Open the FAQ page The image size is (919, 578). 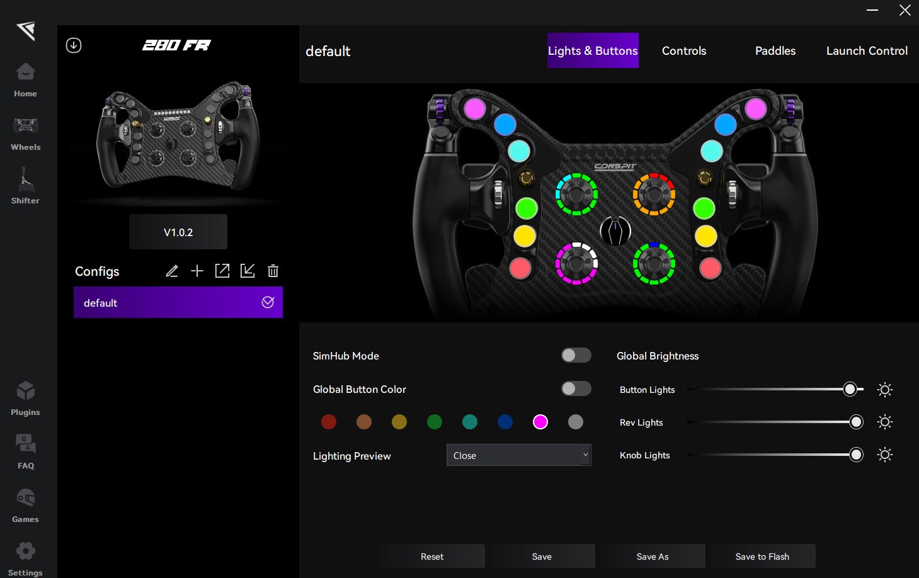25,452
